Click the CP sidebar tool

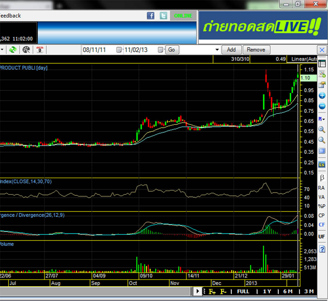click(321, 215)
